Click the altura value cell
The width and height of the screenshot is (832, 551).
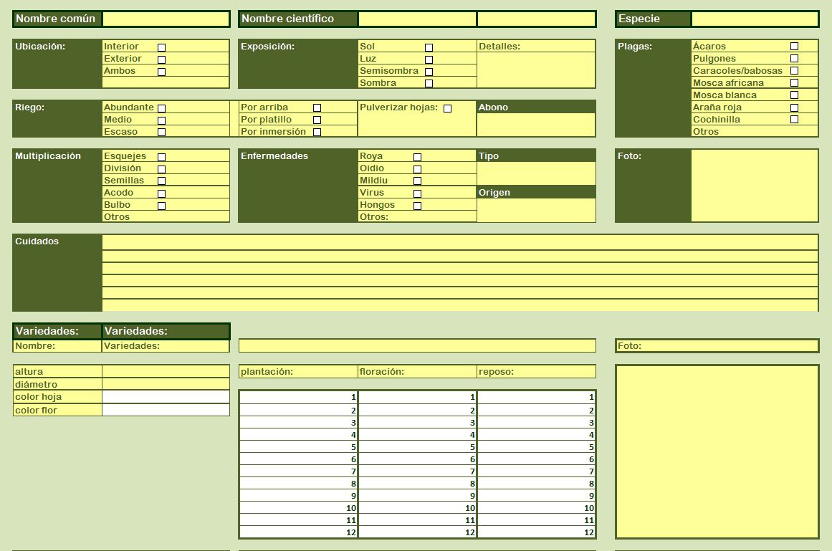[166, 371]
